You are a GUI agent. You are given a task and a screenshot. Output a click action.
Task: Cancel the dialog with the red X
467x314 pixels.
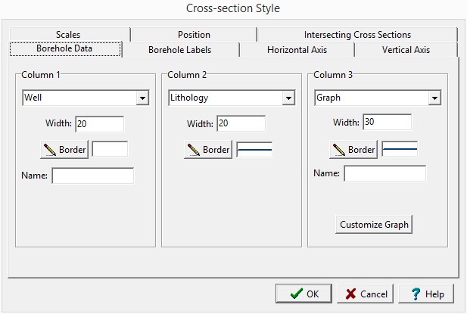point(361,294)
